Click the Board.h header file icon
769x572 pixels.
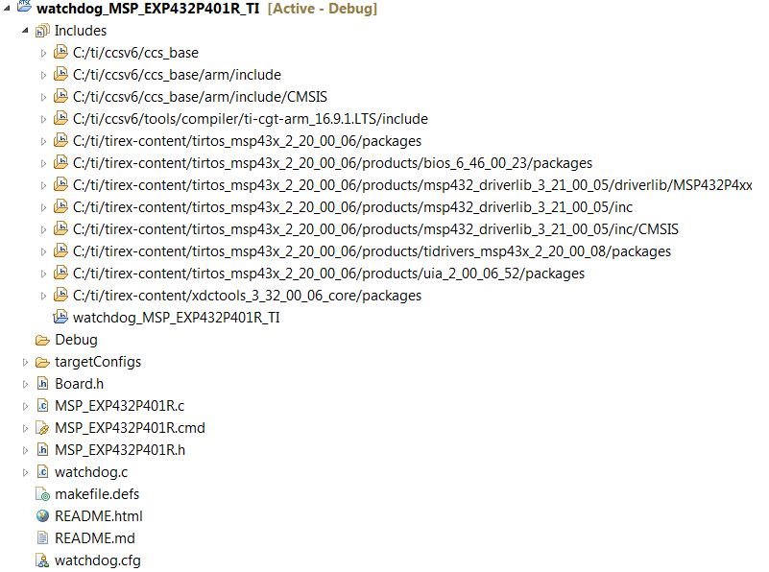[x=42, y=384]
